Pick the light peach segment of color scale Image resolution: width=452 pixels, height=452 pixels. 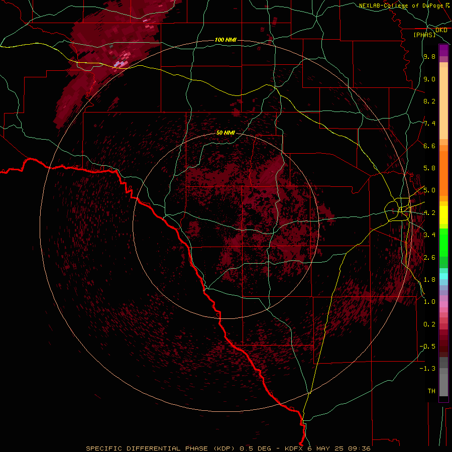pos(443,103)
